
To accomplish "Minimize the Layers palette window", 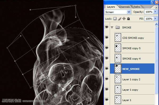I will (x=152, y=2).
